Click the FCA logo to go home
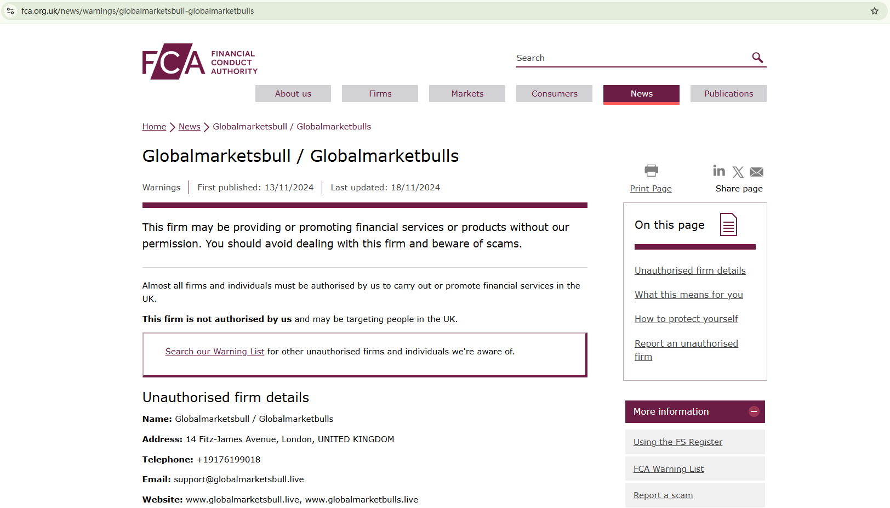The image size is (890, 508). (200, 61)
